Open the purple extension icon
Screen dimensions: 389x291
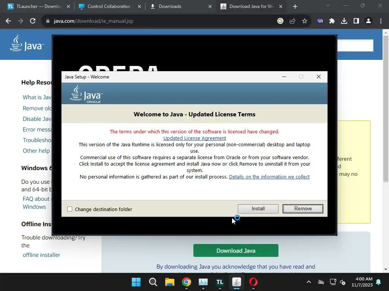(x=320, y=21)
